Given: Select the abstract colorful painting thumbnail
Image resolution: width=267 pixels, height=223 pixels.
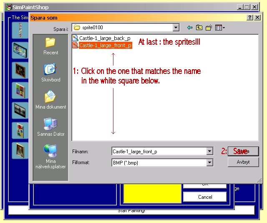Looking at the screenshot, I should [x=20, y=50].
